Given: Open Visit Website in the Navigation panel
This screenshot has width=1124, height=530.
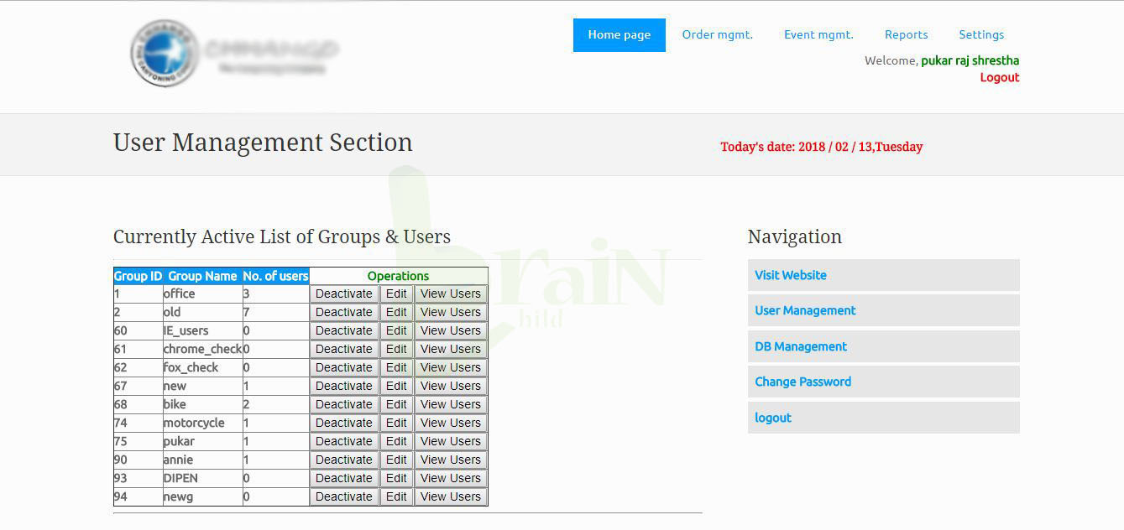Looking at the screenshot, I should [791, 275].
